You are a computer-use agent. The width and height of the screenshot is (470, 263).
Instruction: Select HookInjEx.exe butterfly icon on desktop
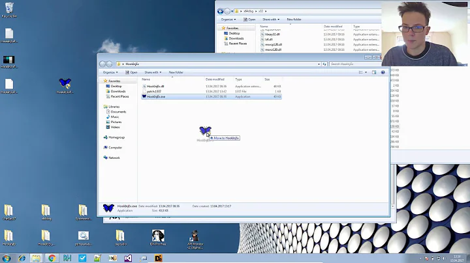pyautogui.click(x=65, y=85)
